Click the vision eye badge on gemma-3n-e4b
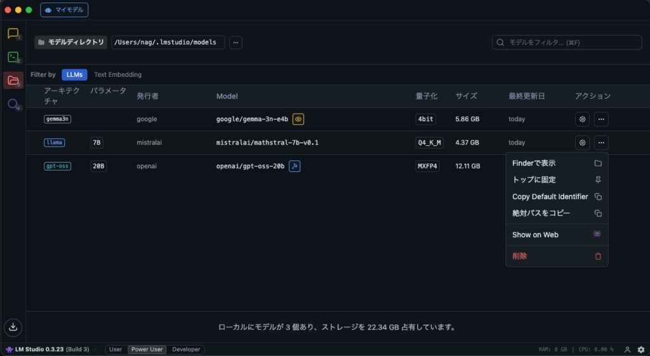 298,119
